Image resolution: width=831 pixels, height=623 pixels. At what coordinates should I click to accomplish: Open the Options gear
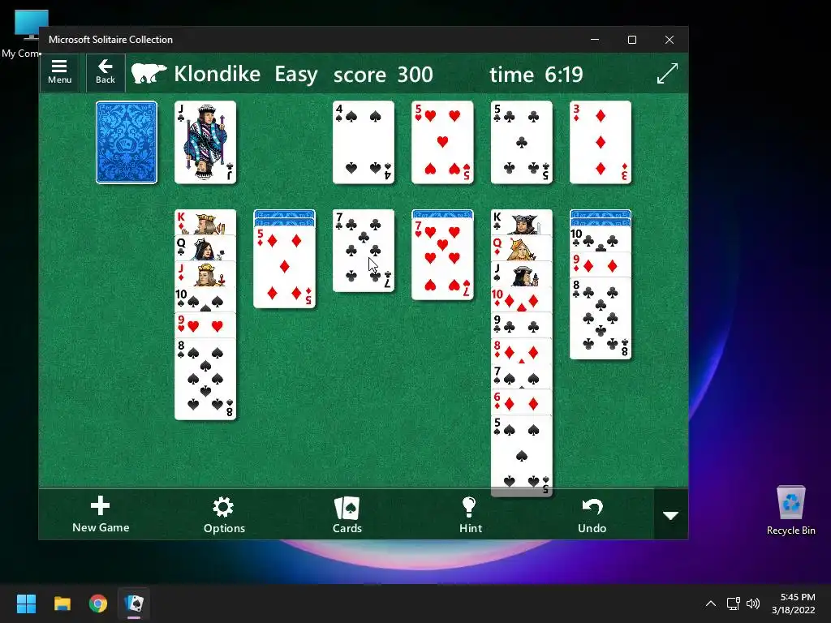click(224, 513)
